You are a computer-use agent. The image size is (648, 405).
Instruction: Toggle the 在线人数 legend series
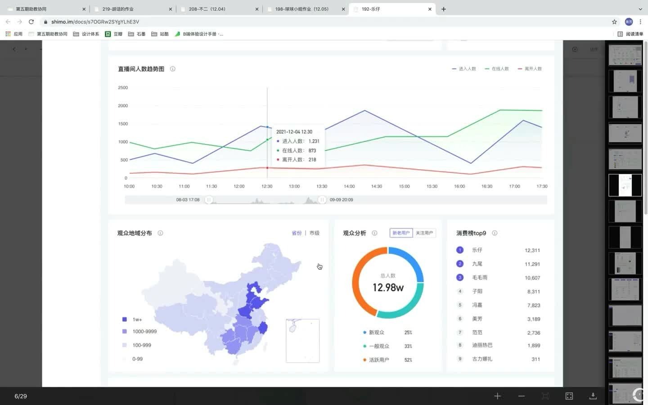click(x=497, y=69)
